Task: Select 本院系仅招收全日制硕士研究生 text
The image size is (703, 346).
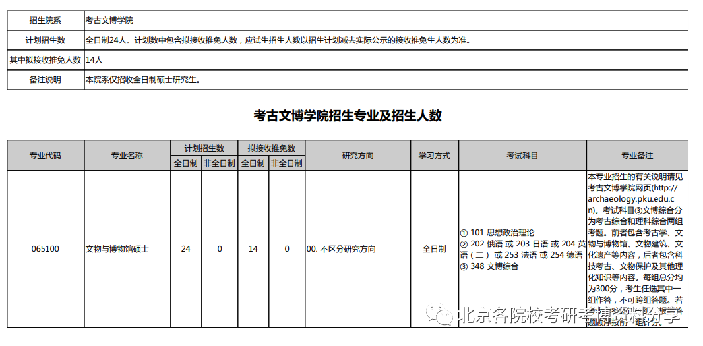Action: (x=142, y=80)
